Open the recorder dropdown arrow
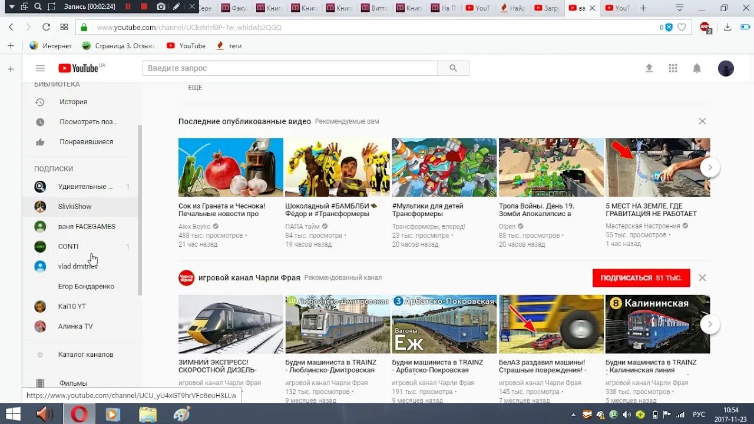Image resolution: width=754 pixels, height=424 pixels. 11,6
